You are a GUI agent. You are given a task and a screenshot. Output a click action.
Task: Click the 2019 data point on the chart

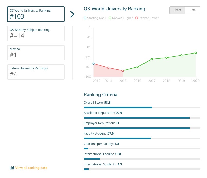181,55
